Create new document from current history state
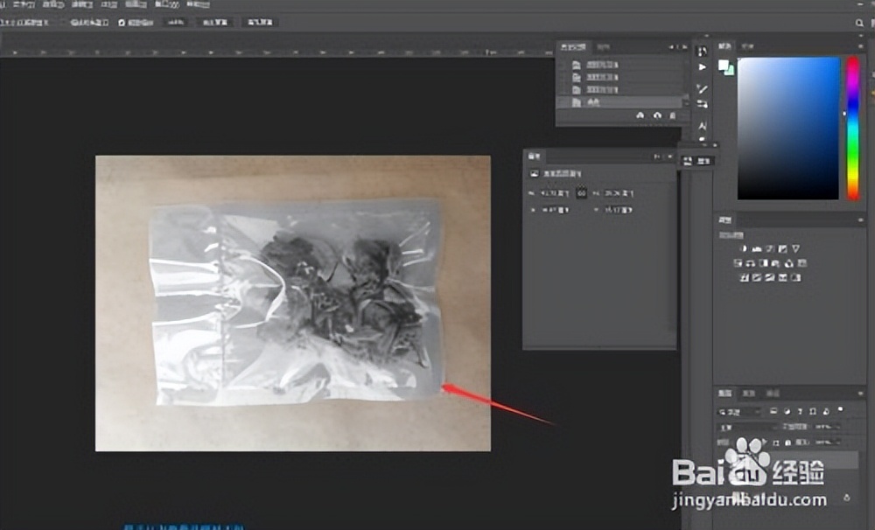The height and width of the screenshot is (530, 875). [x=640, y=115]
